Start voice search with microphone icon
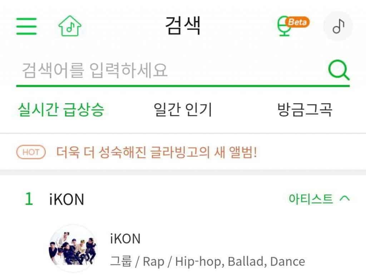The image size is (366, 280). [x=285, y=28]
